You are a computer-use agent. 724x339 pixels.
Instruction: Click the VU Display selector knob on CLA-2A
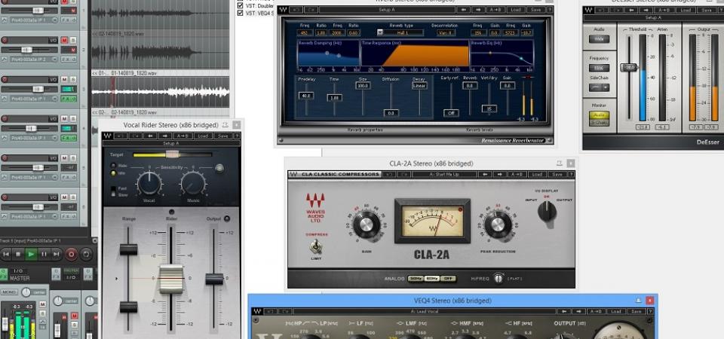click(547, 211)
